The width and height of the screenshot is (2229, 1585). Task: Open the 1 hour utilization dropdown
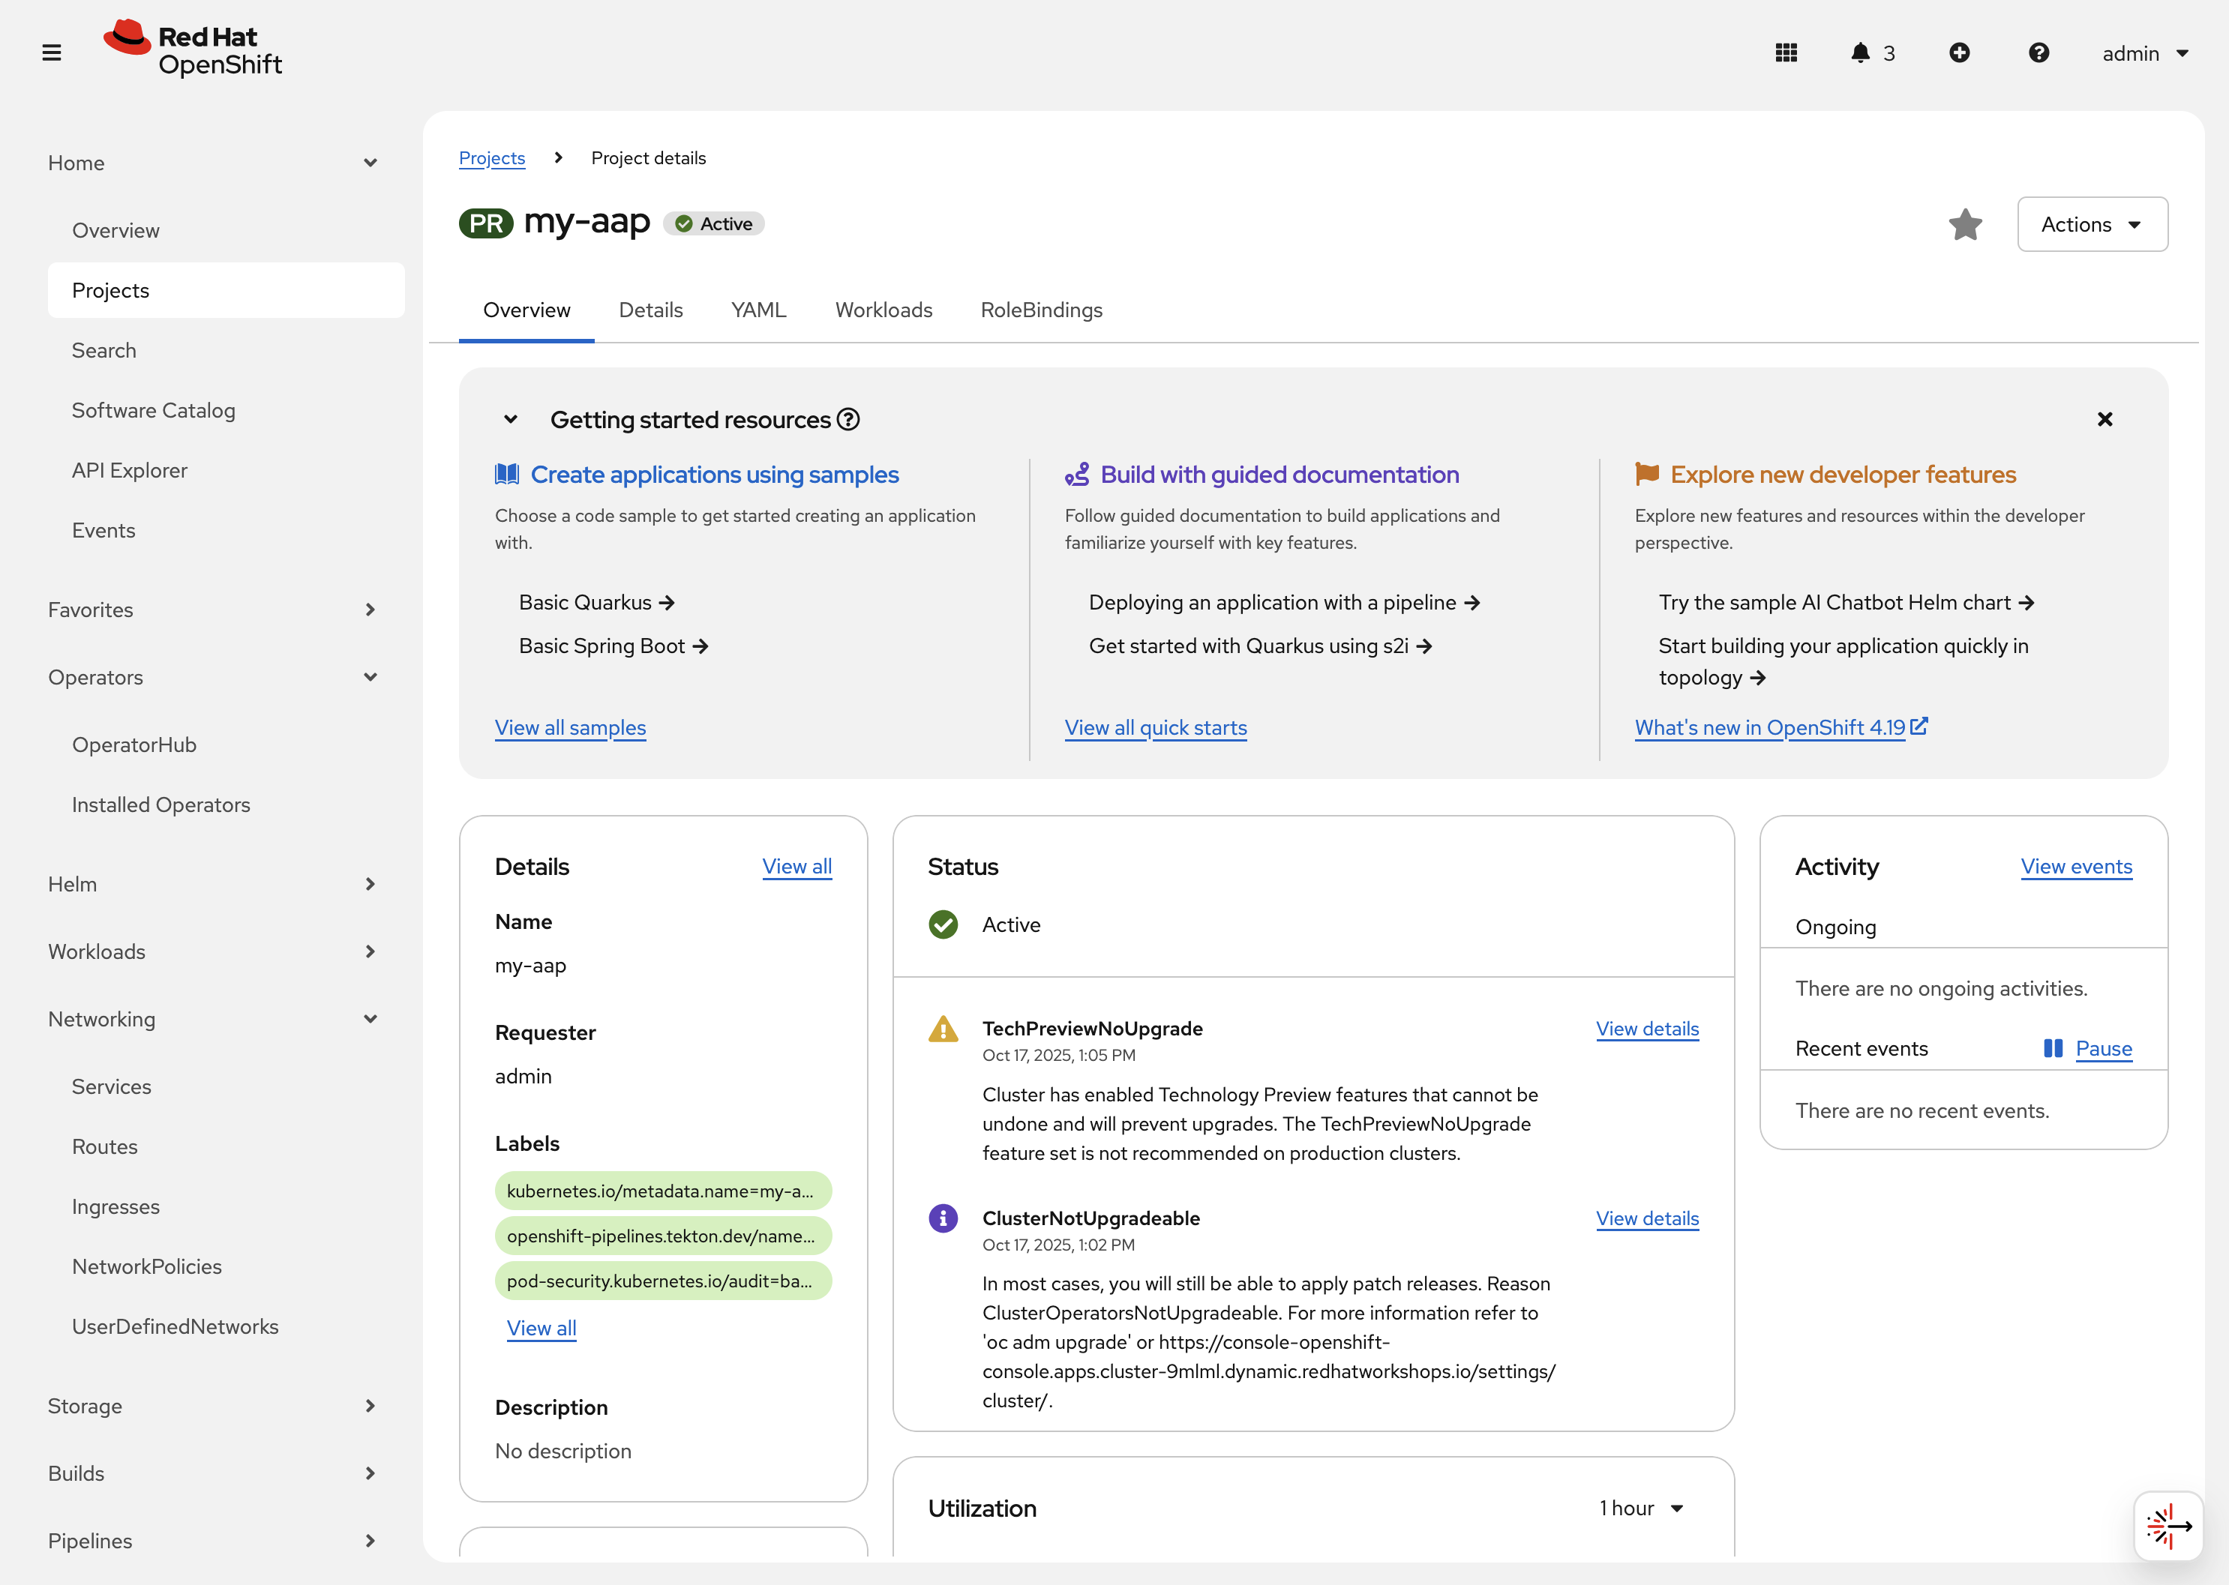(1641, 1508)
